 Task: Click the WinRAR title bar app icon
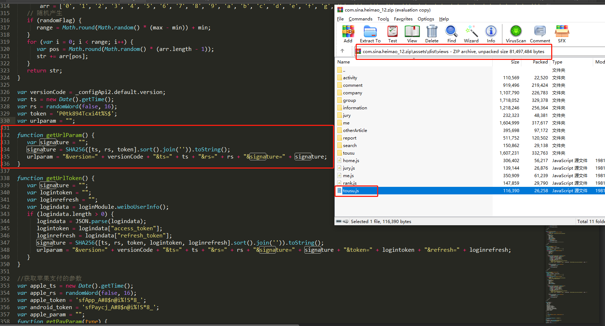[340, 10]
